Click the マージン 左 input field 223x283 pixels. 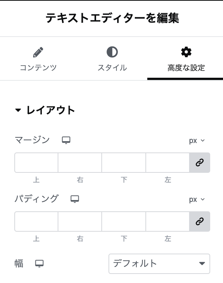tap(168, 163)
